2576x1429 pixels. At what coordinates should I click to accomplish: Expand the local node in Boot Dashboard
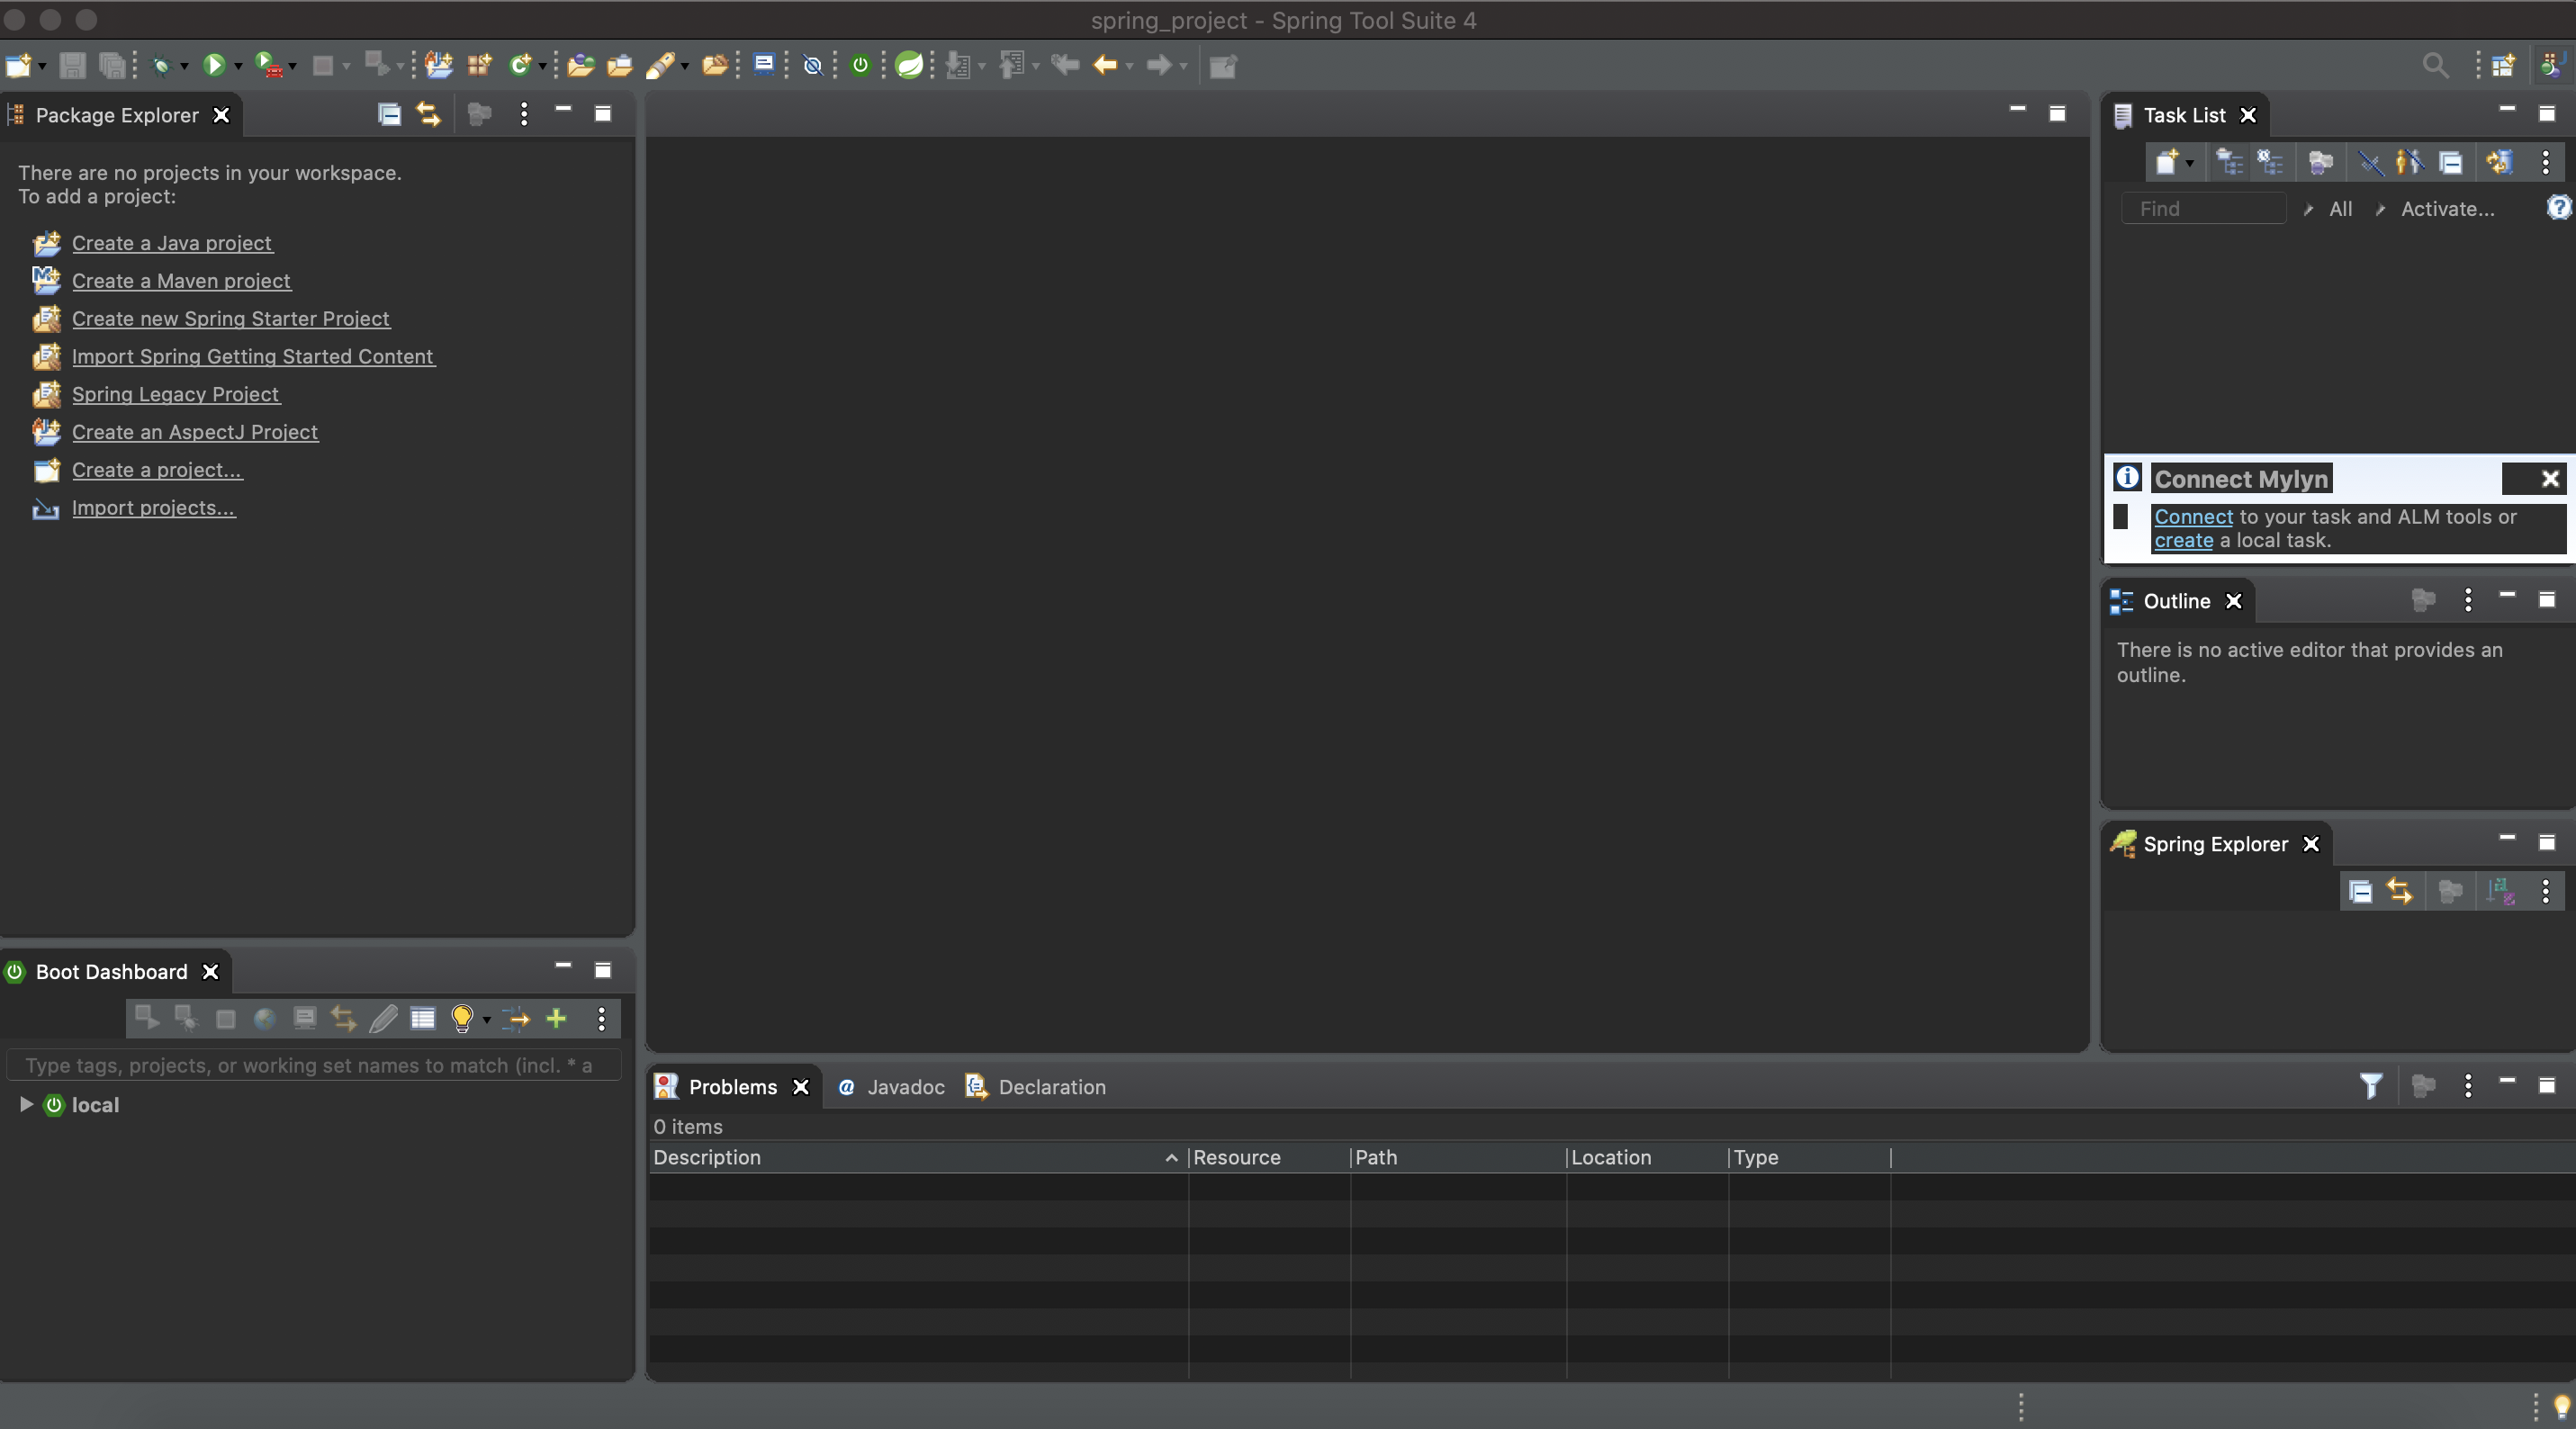(27, 1104)
